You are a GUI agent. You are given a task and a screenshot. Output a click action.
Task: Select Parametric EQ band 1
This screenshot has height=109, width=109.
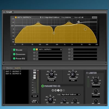(x=53, y=90)
